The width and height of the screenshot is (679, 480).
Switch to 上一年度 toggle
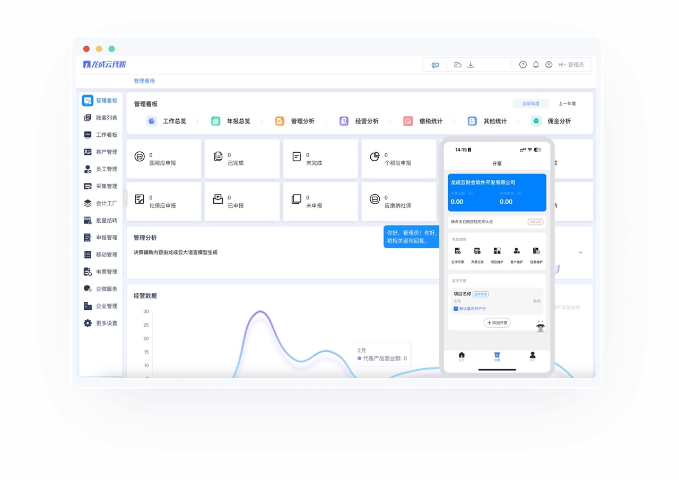(x=567, y=103)
